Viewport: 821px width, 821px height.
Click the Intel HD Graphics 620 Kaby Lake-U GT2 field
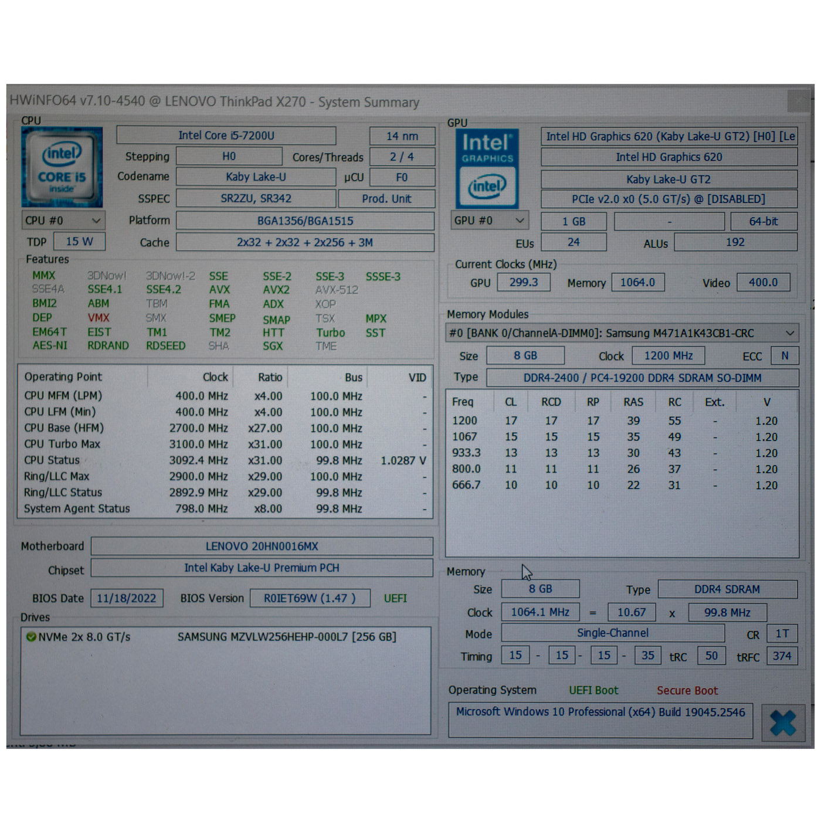(x=669, y=137)
